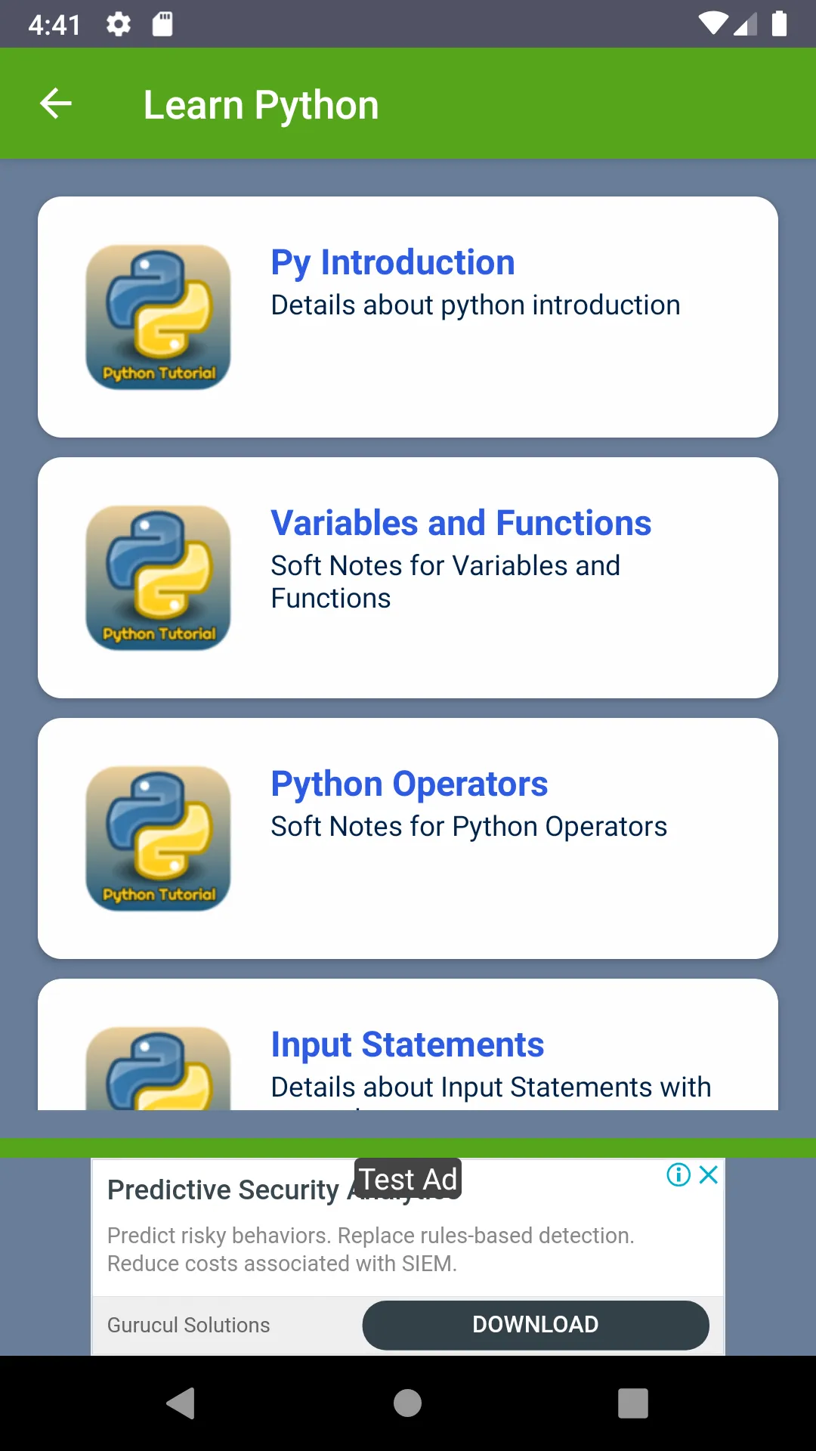Open the Input Statements lesson title
Screen dimensions: 816x1451
point(407,1044)
